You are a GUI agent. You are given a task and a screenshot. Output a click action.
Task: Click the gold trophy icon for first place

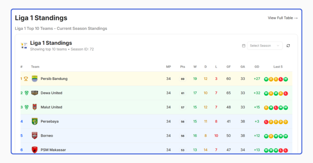point(26,79)
